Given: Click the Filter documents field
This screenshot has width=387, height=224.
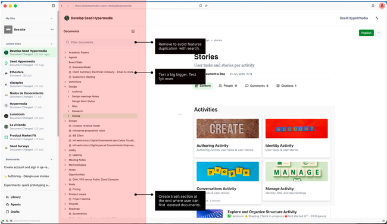Looking at the screenshot, I should pyautogui.click(x=100, y=42).
